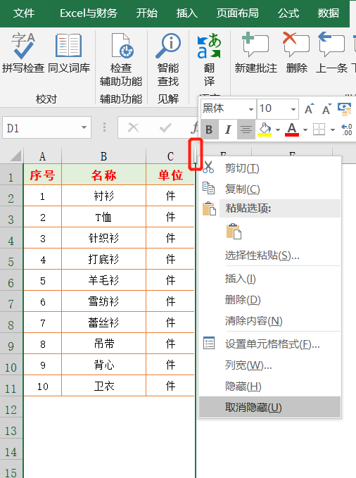
Task: Select column A header
Action: point(42,156)
